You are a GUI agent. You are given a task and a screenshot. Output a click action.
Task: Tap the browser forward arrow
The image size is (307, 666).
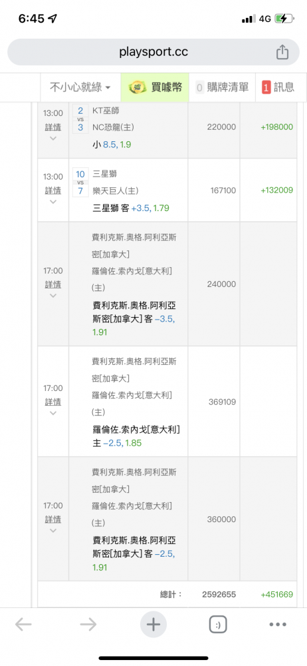pyautogui.click(x=88, y=625)
